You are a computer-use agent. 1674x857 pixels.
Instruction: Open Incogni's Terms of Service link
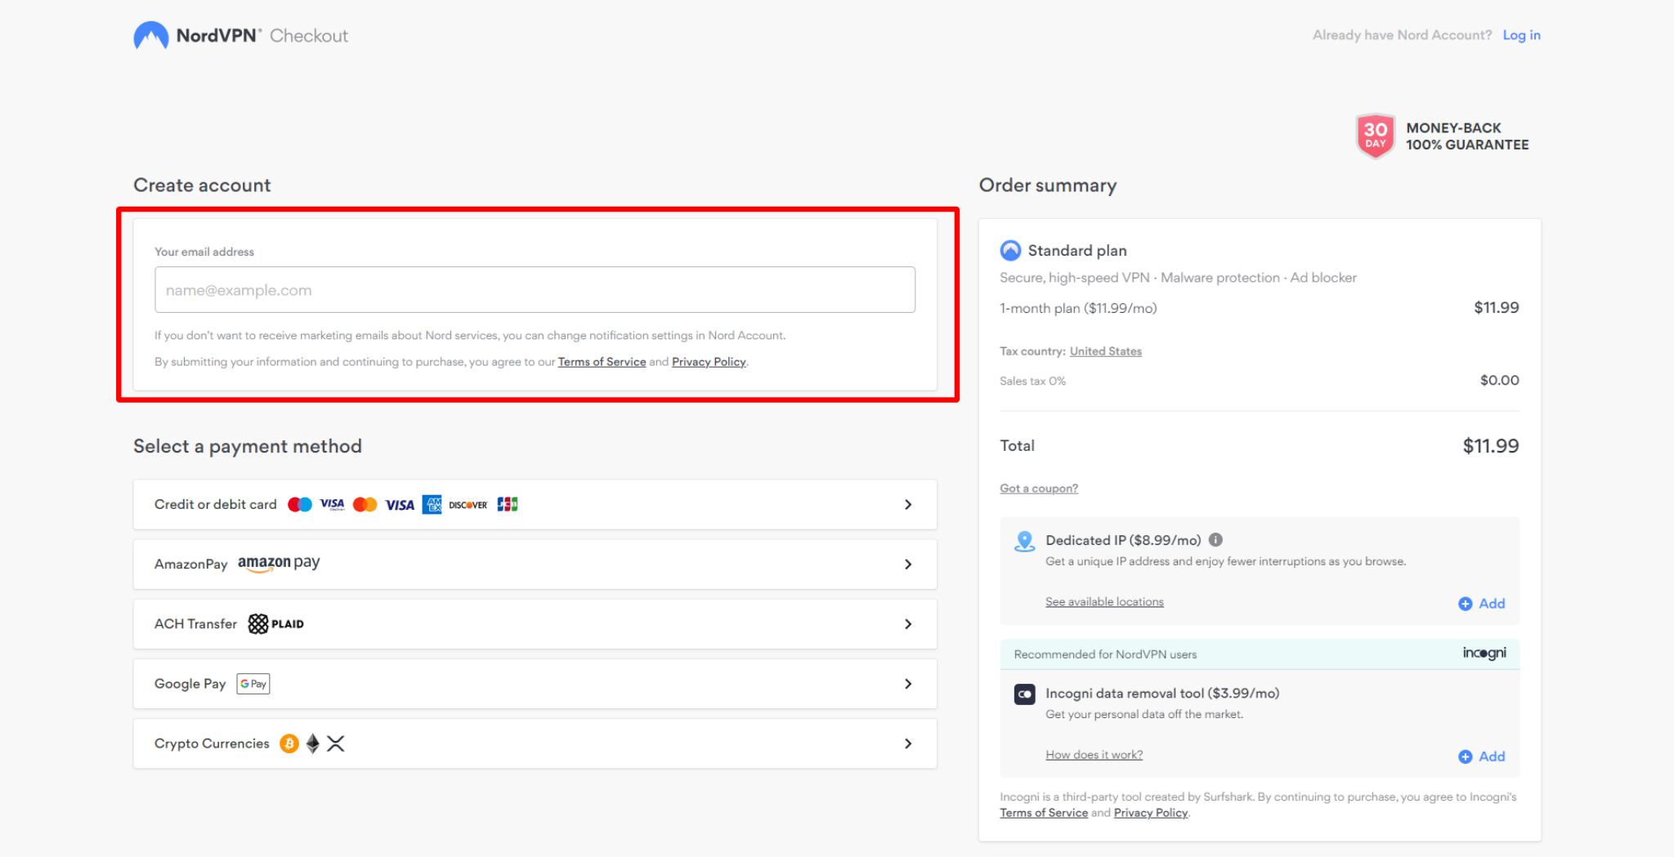tap(1044, 813)
